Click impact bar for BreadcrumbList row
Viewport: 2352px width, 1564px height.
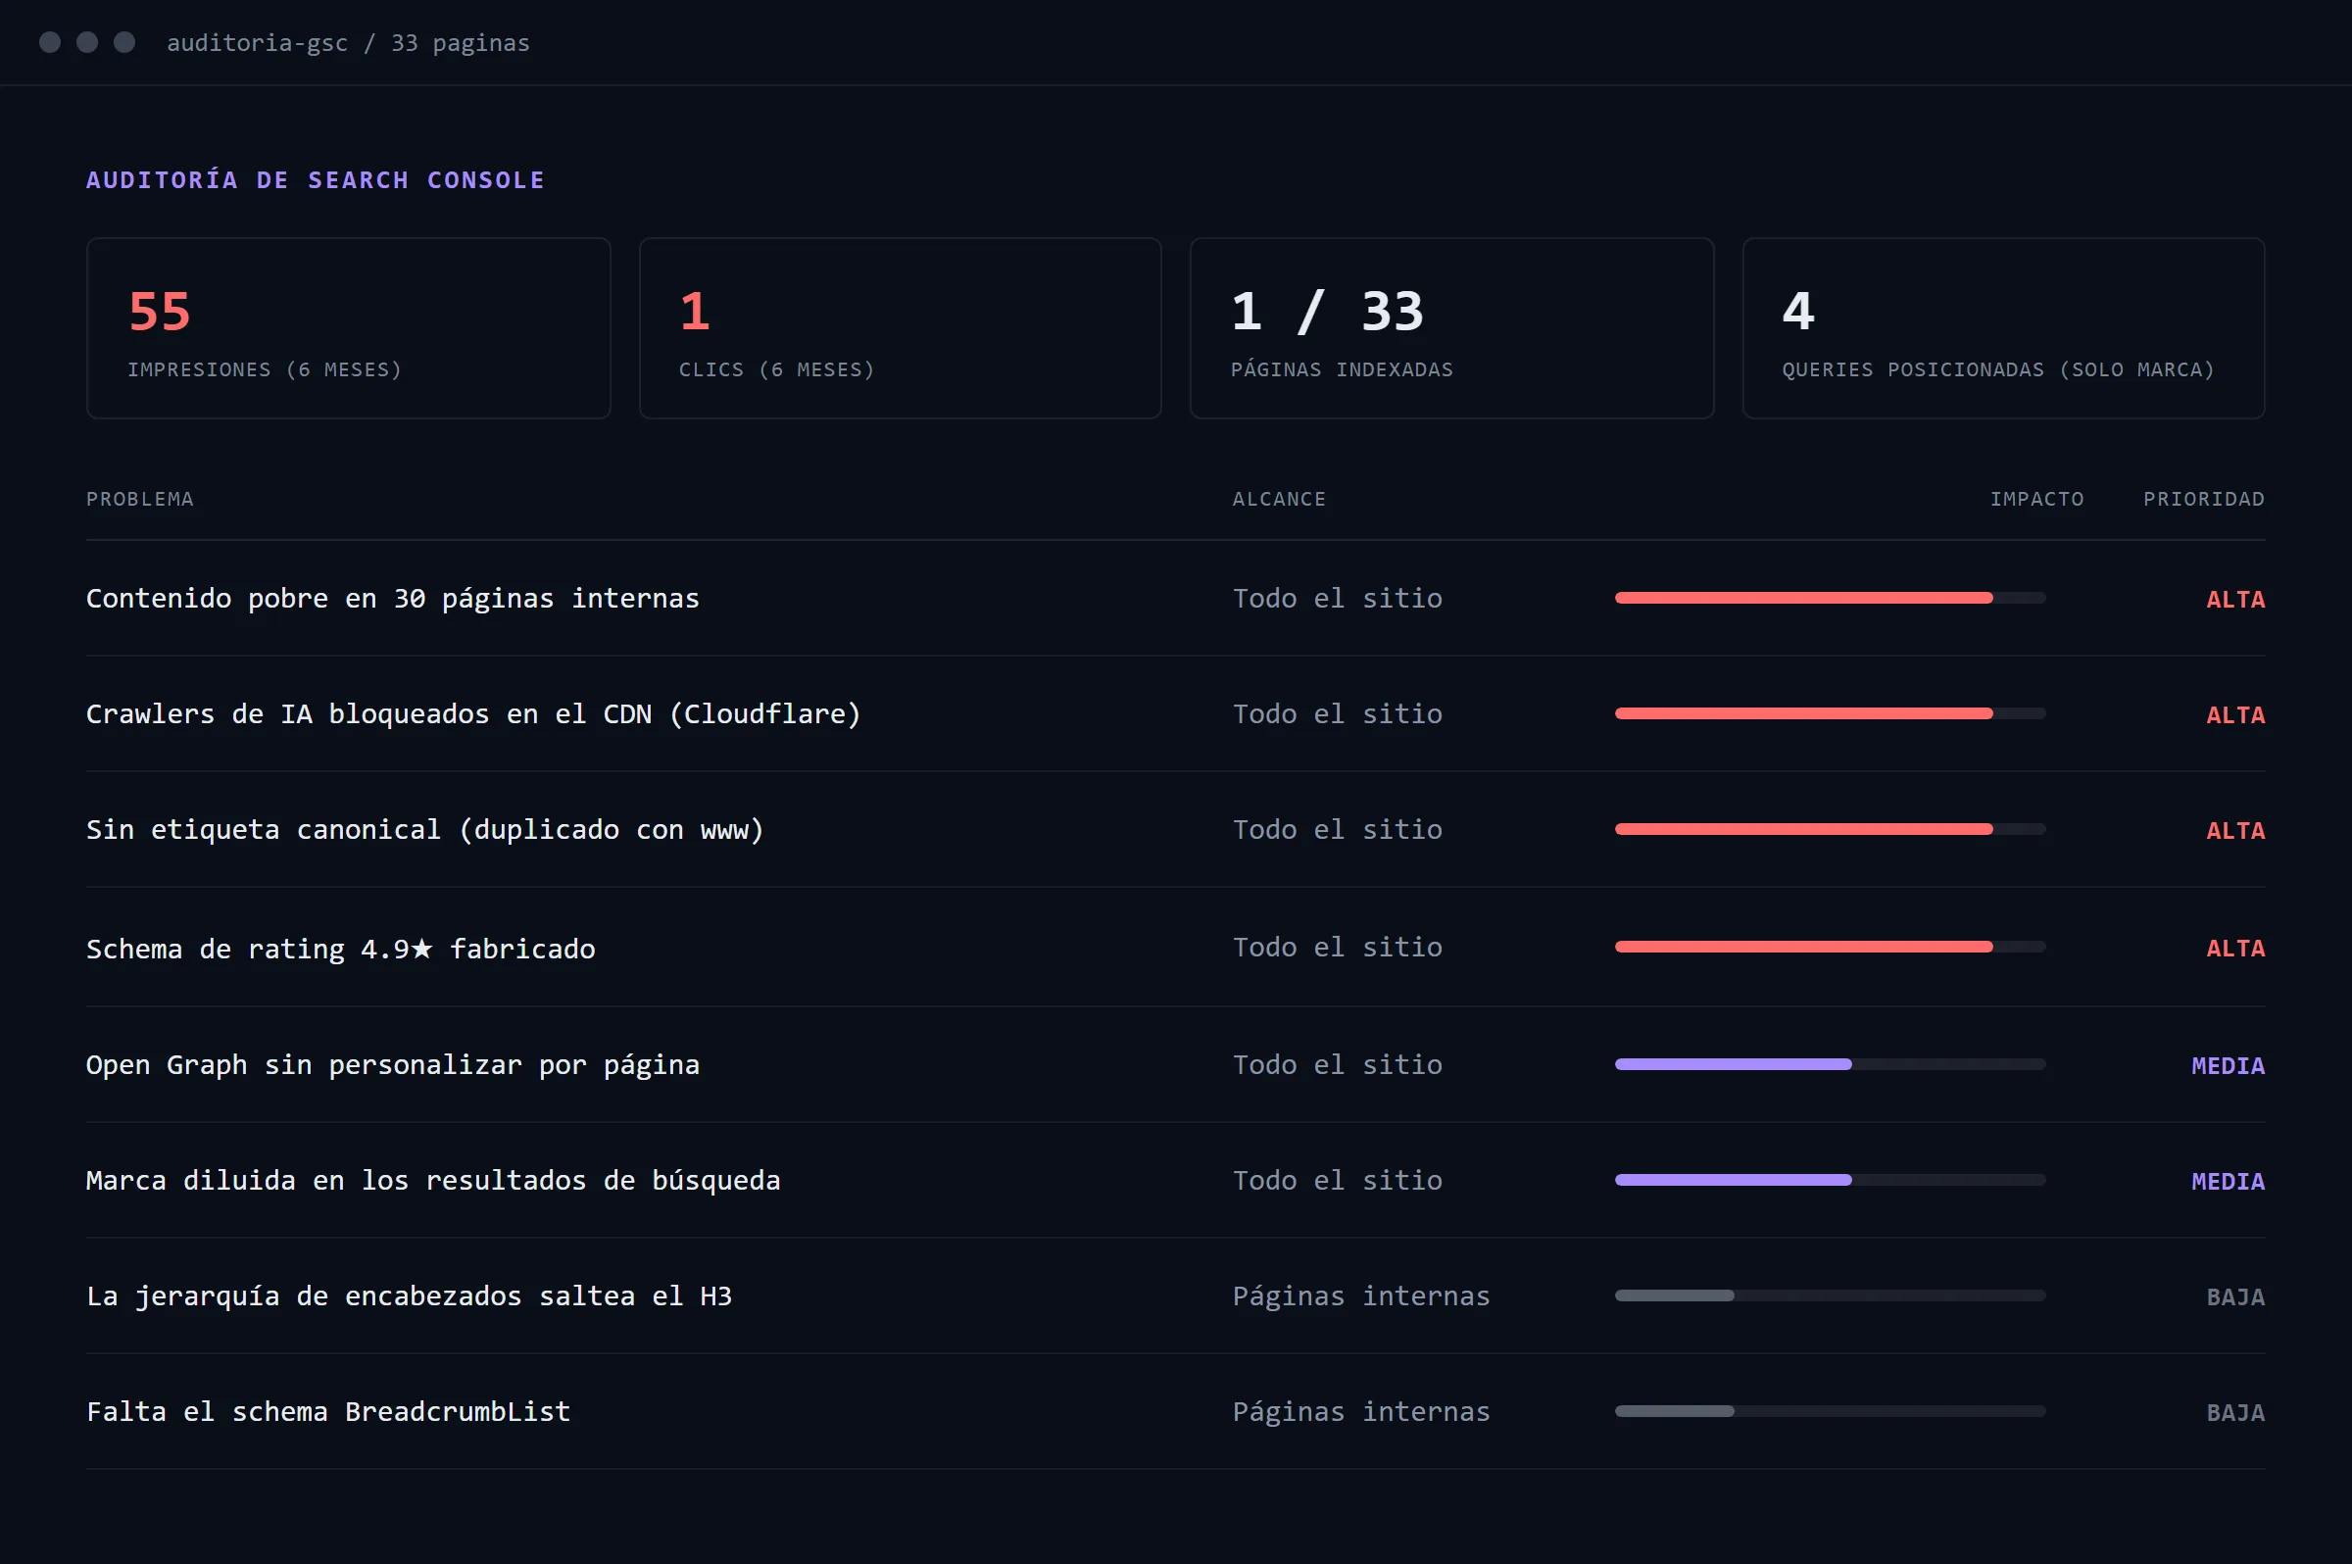[1831, 1411]
